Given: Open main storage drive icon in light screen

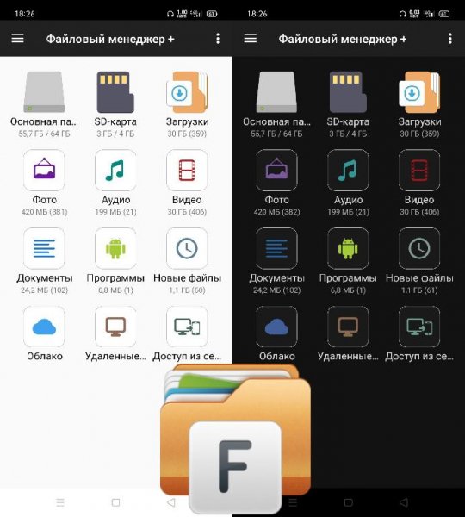Looking at the screenshot, I should [x=44, y=92].
